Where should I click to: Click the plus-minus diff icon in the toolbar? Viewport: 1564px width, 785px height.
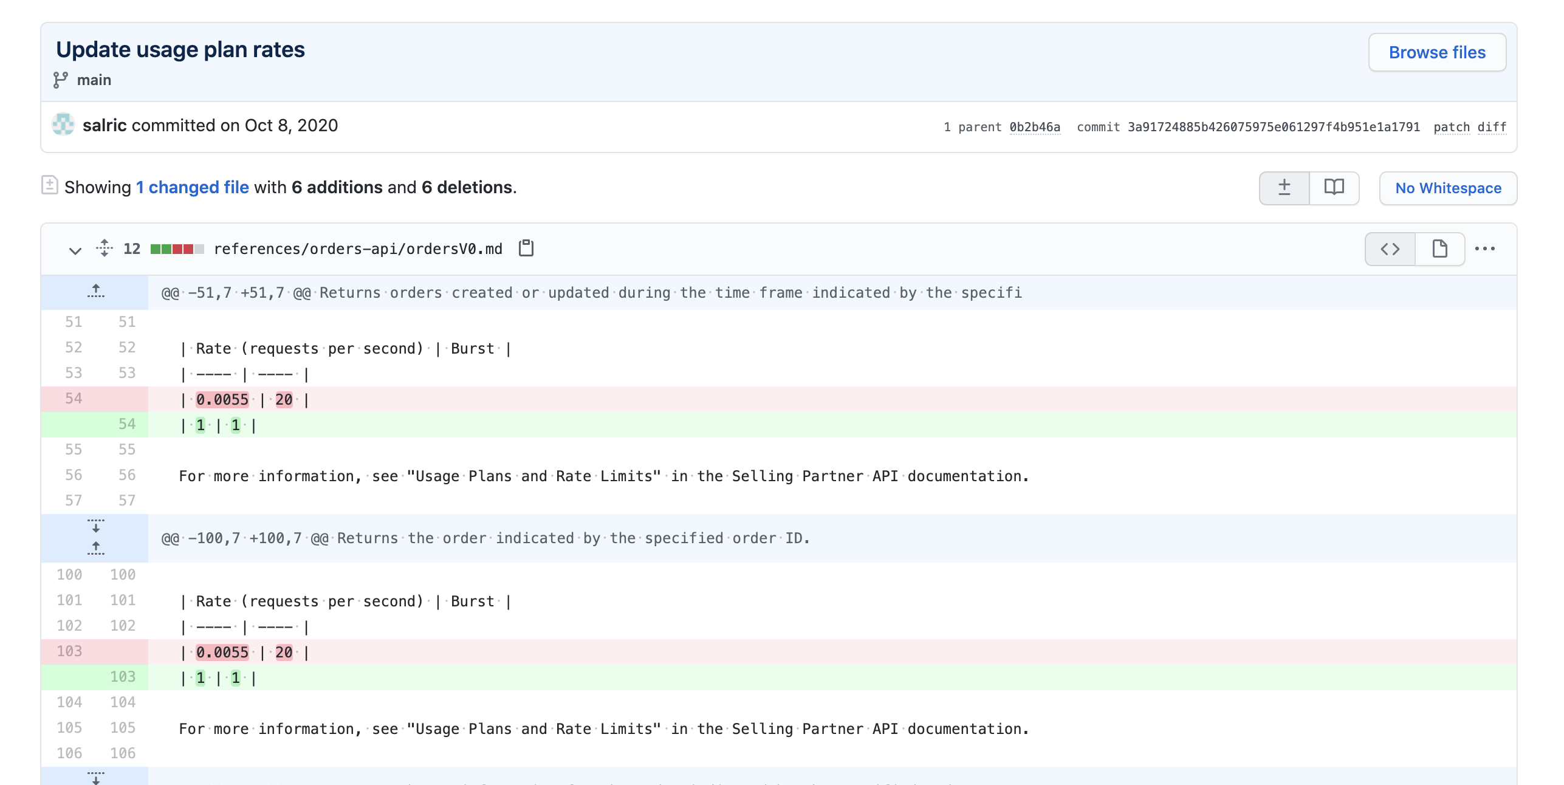(x=1284, y=188)
